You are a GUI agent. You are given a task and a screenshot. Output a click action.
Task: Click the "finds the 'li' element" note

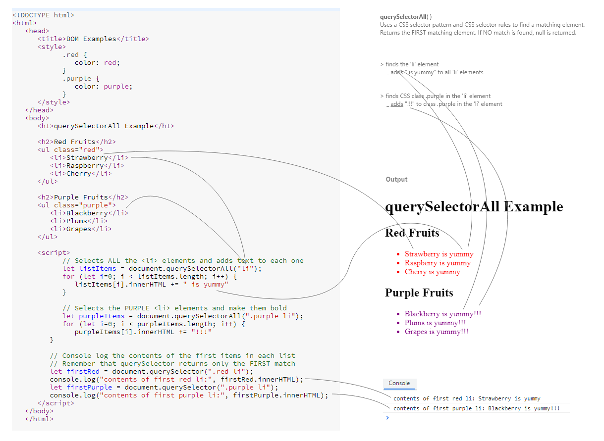pyautogui.click(x=409, y=64)
